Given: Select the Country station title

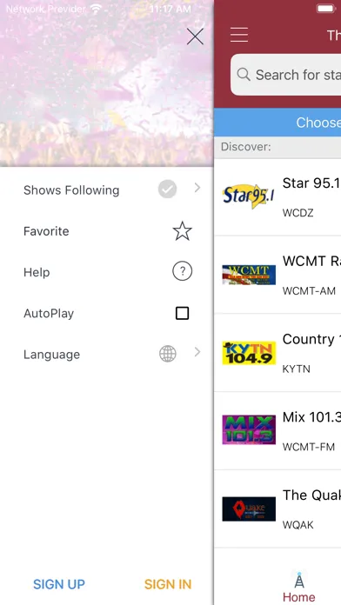Looking at the screenshot, I should (311, 339).
